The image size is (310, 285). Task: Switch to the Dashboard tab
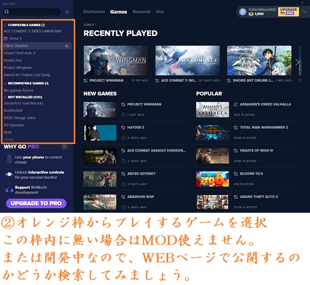point(94,12)
